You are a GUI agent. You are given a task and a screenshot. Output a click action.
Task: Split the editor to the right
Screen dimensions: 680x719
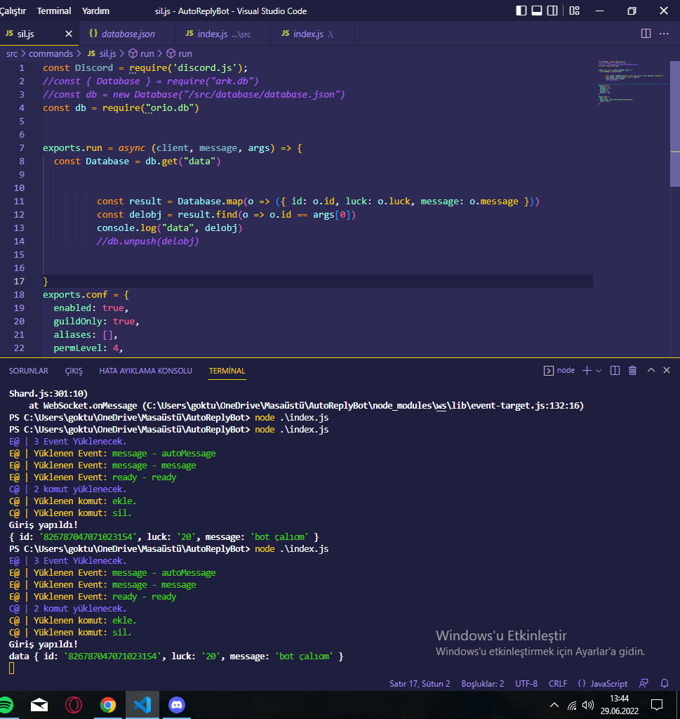[646, 34]
